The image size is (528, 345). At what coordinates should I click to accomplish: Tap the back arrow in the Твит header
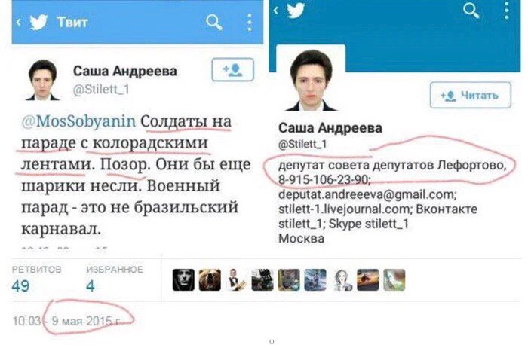point(19,22)
